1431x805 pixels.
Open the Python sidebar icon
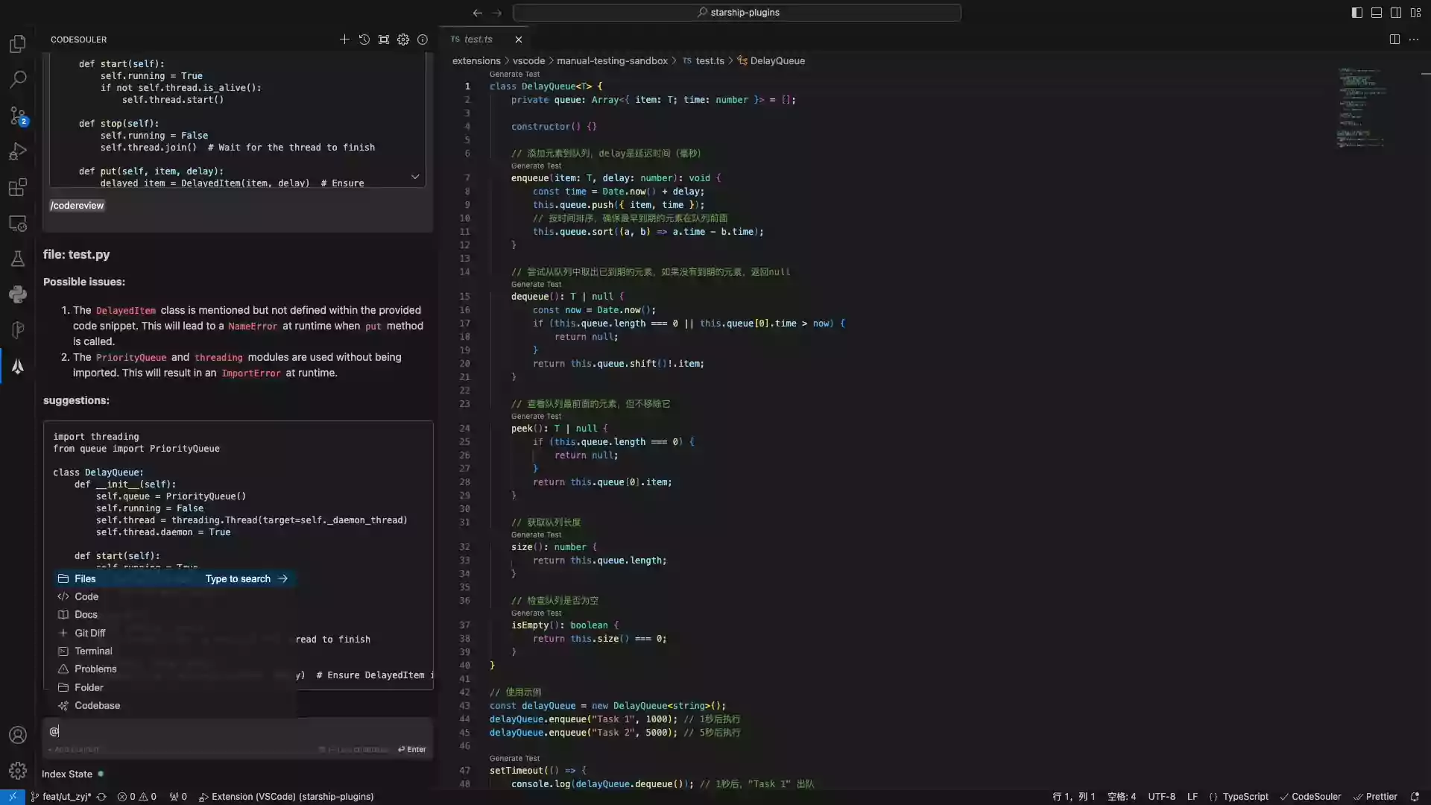(18, 294)
